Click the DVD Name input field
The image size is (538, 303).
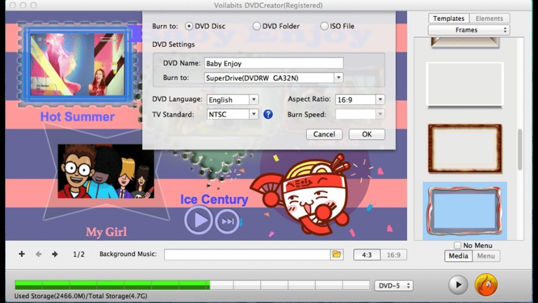pos(273,63)
